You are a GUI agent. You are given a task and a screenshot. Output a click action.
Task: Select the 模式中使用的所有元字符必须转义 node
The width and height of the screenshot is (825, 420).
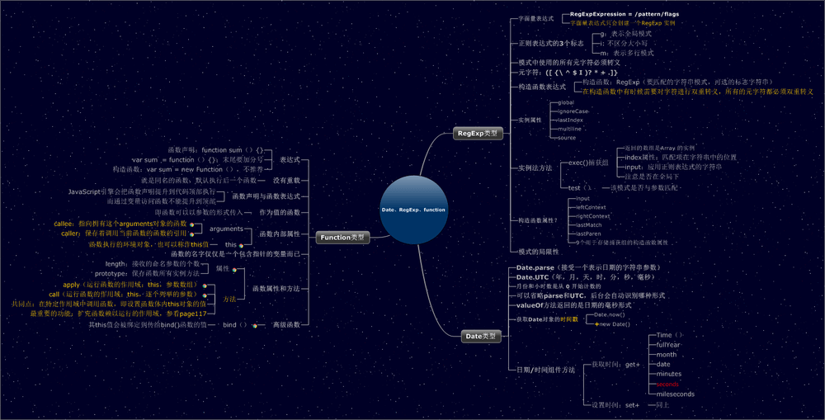568,63
